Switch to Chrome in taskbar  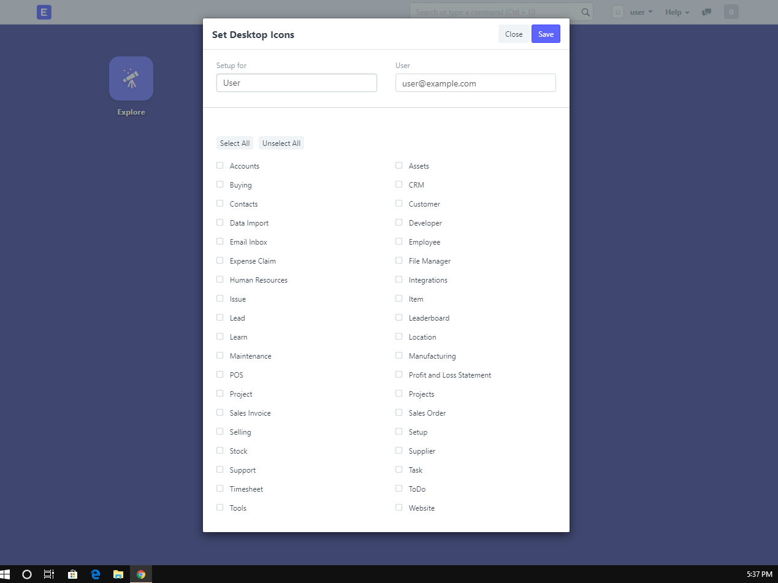[141, 574]
